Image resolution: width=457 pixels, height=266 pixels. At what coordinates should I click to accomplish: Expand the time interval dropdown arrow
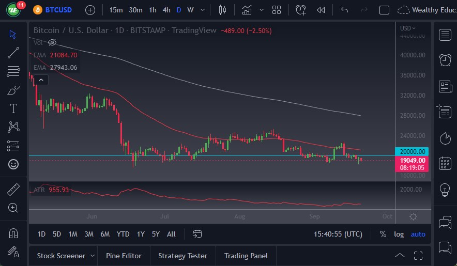202,10
